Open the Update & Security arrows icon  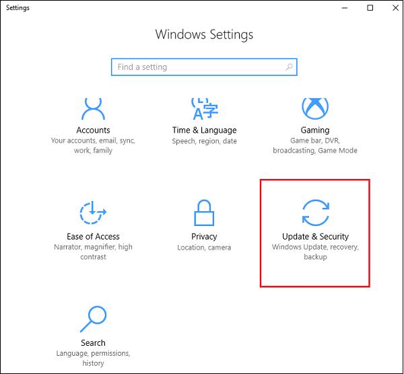[315, 213]
